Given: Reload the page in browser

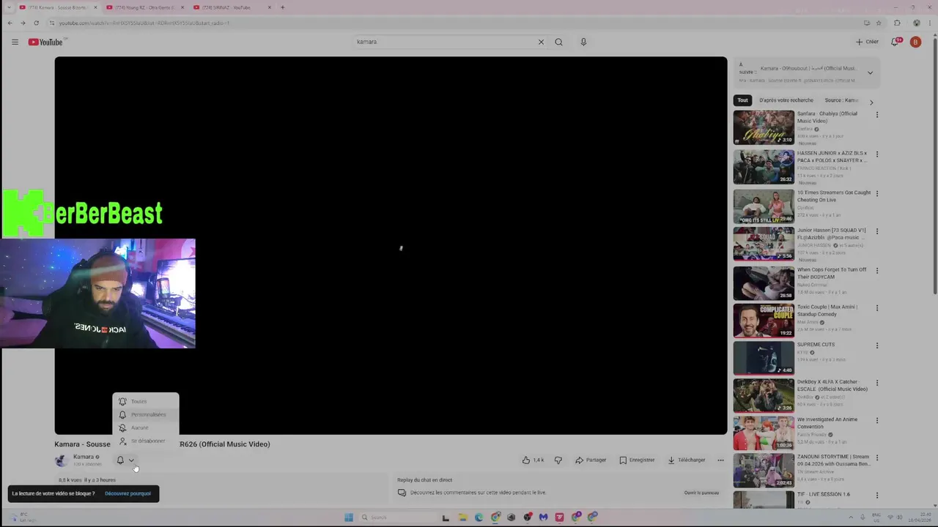Looking at the screenshot, I should coord(36,23).
